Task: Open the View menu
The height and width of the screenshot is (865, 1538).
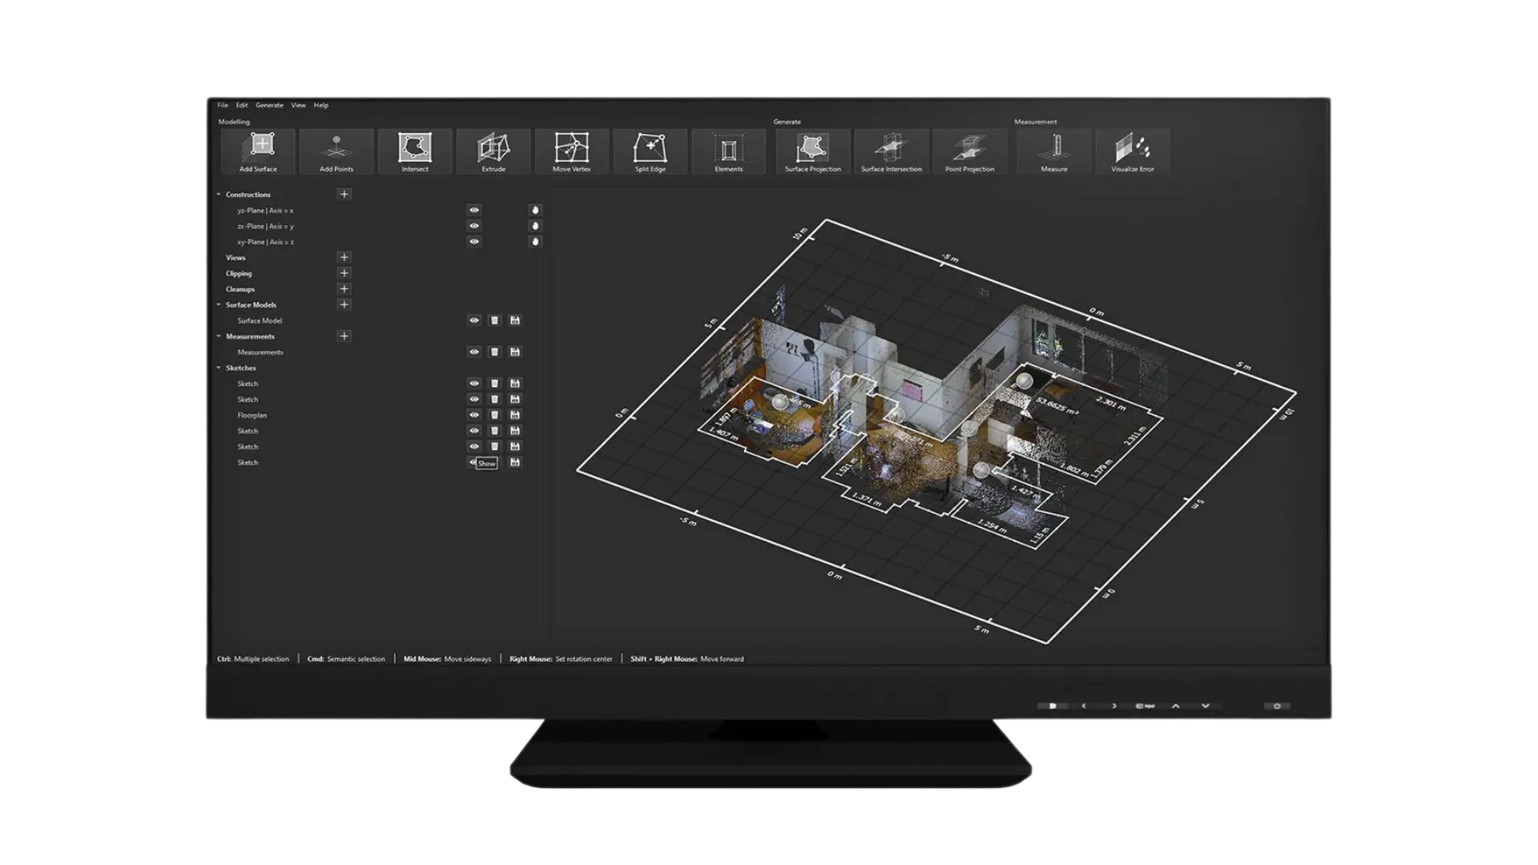Action: (x=298, y=105)
